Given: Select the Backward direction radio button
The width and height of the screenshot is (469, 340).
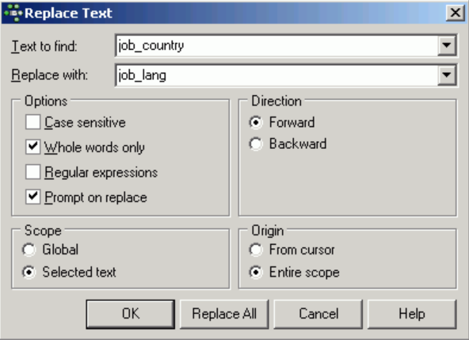Looking at the screenshot, I should tap(256, 144).
